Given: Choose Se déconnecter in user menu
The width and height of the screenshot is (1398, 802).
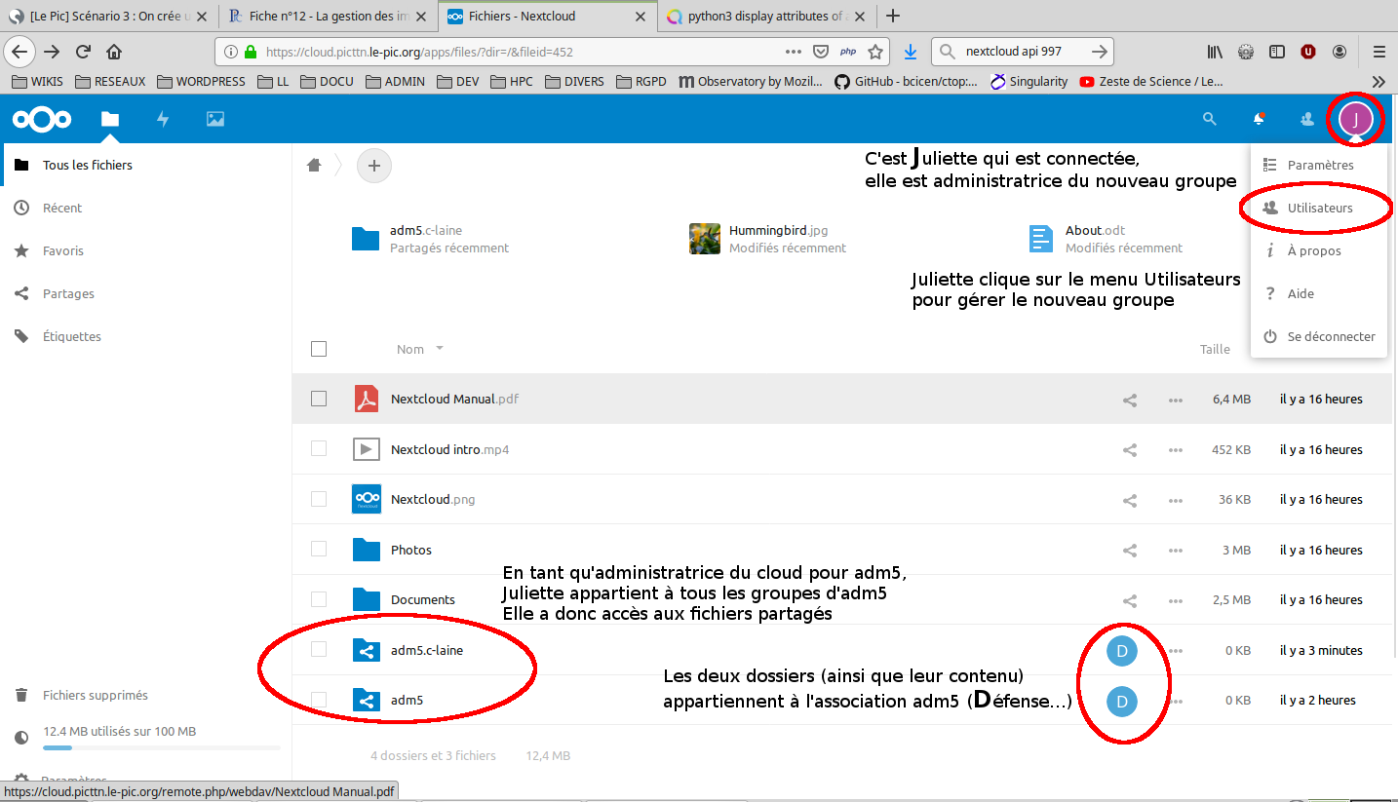Looking at the screenshot, I should point(1318,337).
